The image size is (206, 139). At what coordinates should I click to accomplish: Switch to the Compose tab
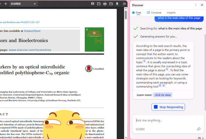(154, 13)
